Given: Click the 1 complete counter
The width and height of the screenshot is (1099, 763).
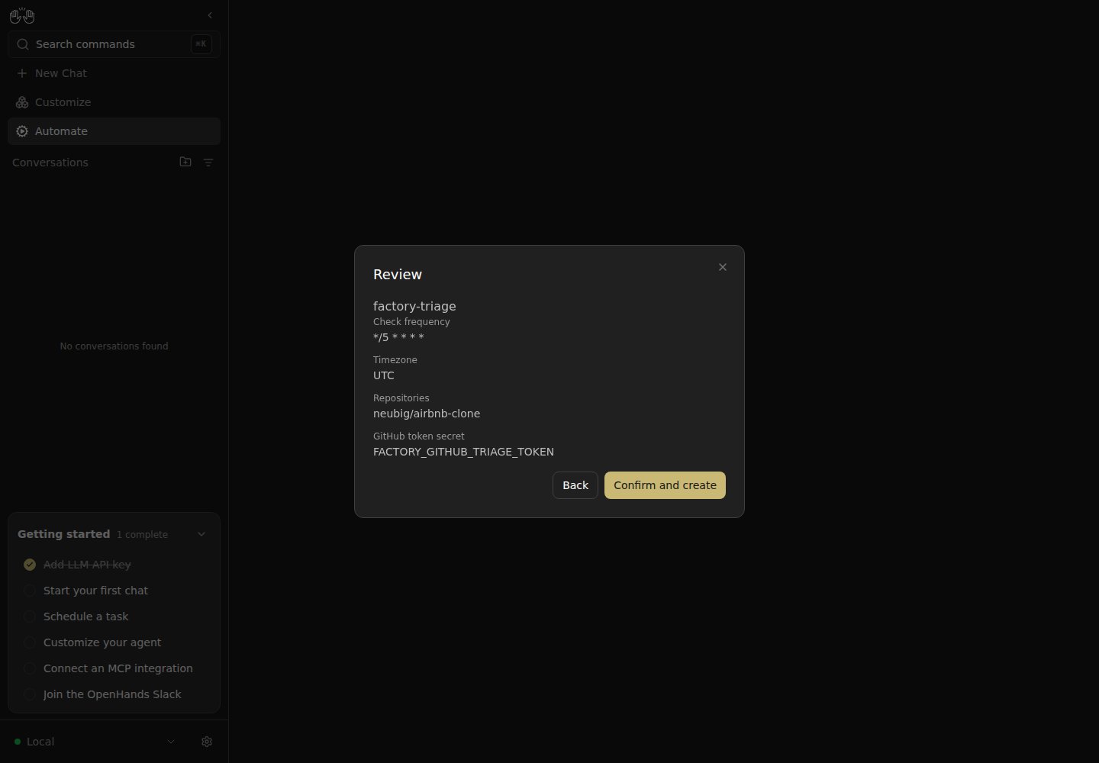Looking at the screenshot, I should coord(142,535).
